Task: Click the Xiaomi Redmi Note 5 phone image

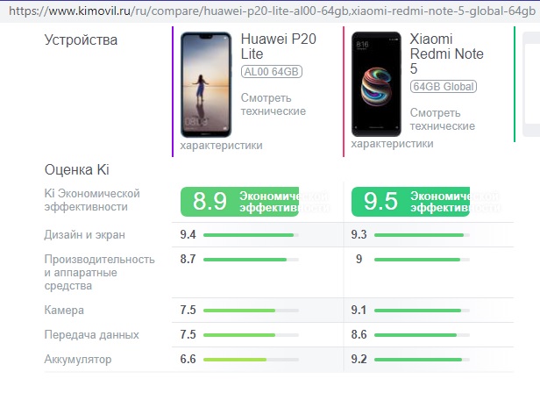Action: click(376, 83)
